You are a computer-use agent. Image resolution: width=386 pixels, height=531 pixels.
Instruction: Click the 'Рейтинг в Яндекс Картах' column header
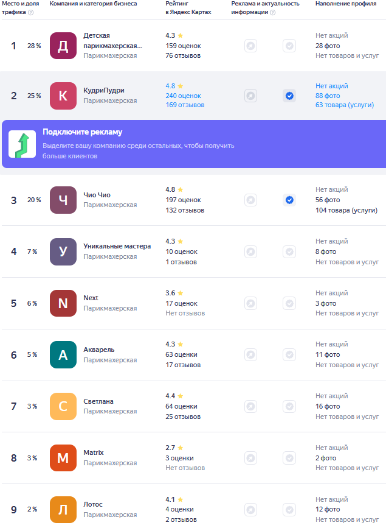tap(188, 8)
